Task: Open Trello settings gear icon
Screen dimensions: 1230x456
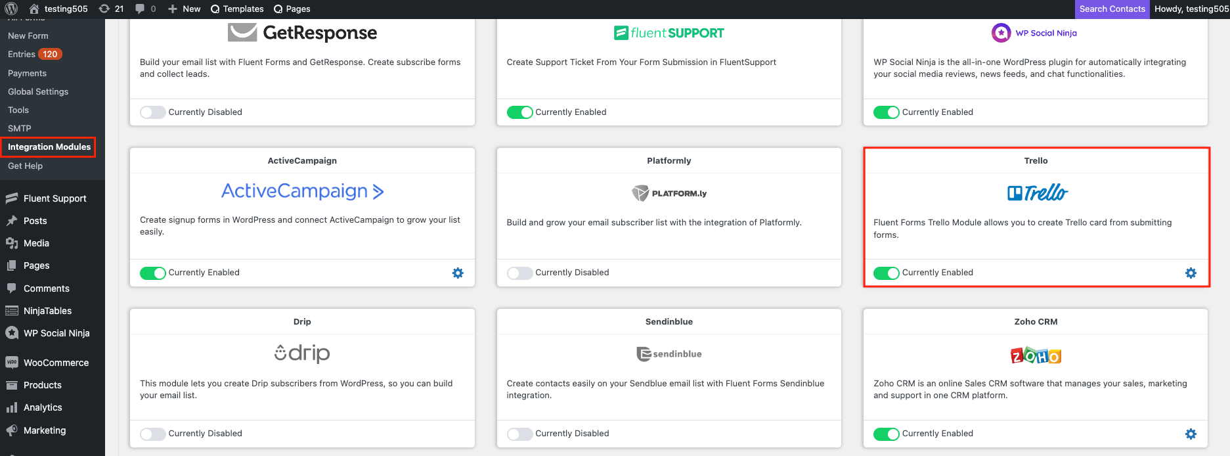Action: point(1191,273)
